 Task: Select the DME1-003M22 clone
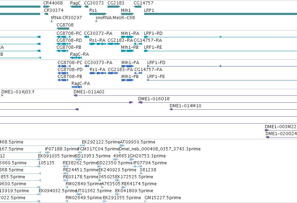coord(281,130)
